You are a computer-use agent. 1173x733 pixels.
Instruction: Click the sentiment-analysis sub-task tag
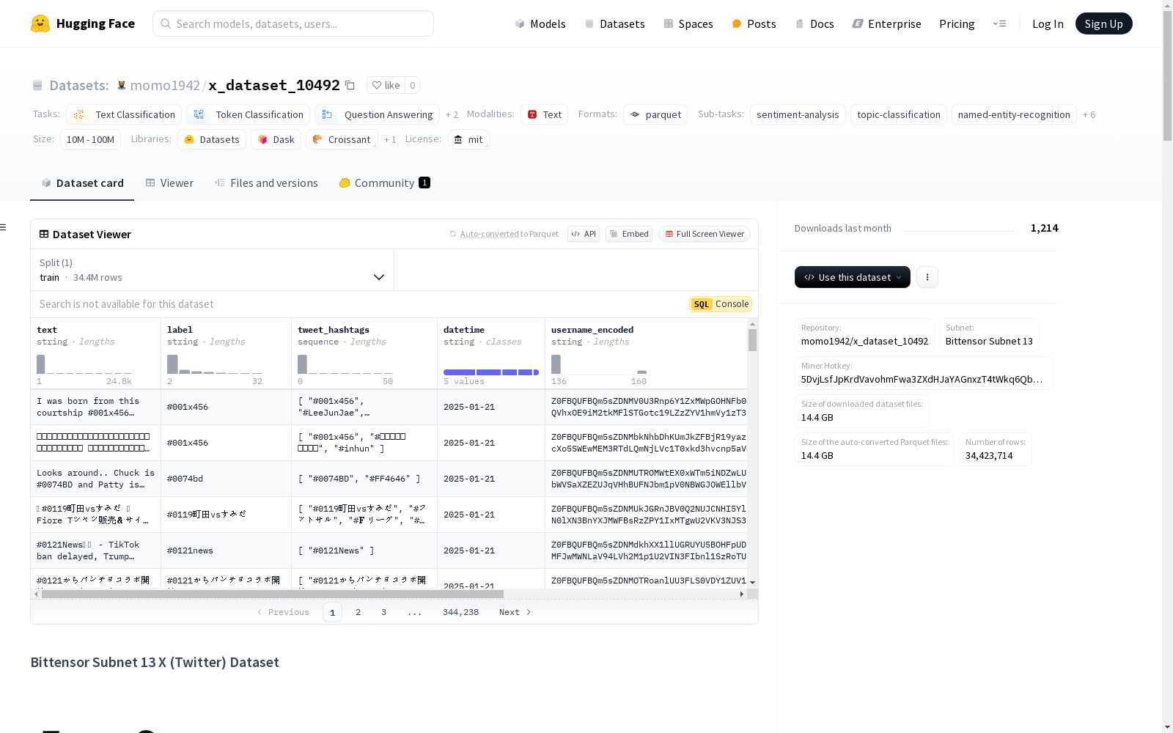click(x=798, y=114)
